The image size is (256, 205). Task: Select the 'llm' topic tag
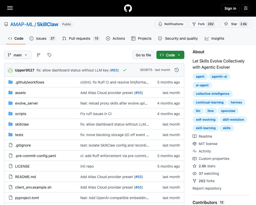198,111
